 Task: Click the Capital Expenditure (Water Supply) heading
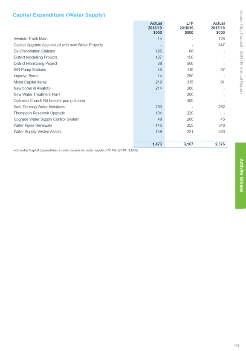(59, 15)
